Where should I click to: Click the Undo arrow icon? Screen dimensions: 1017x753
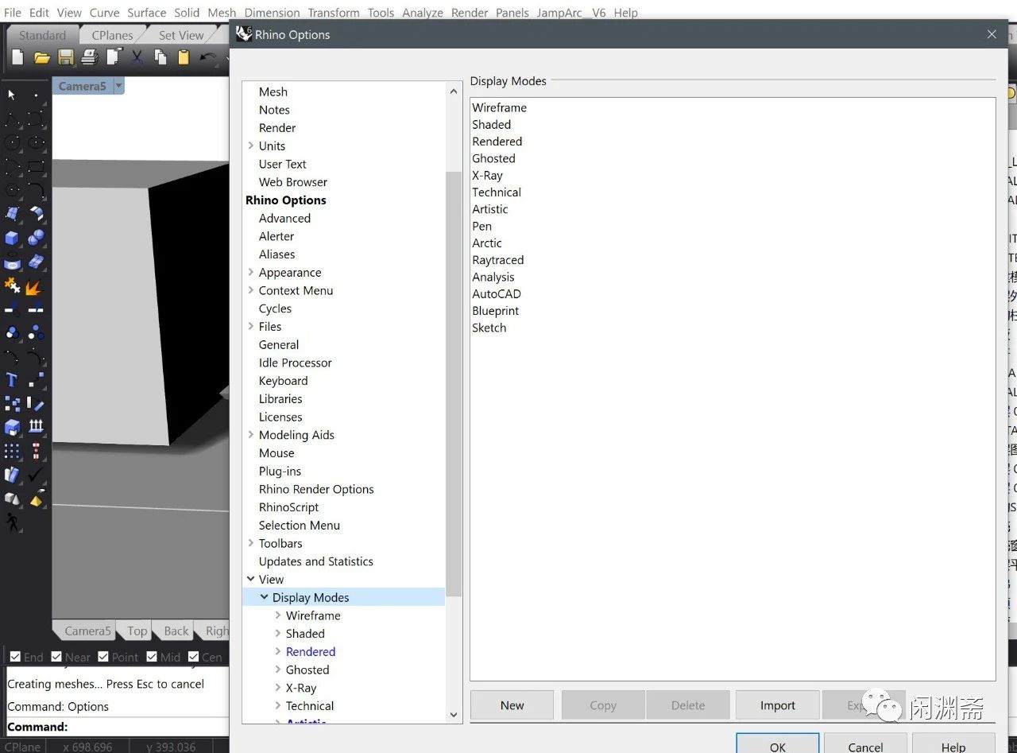(208, 57)
